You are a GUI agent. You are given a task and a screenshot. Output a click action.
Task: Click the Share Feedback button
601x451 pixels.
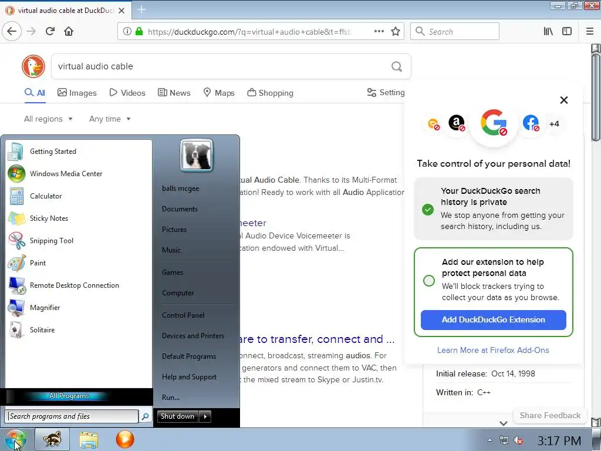(550, 415)
